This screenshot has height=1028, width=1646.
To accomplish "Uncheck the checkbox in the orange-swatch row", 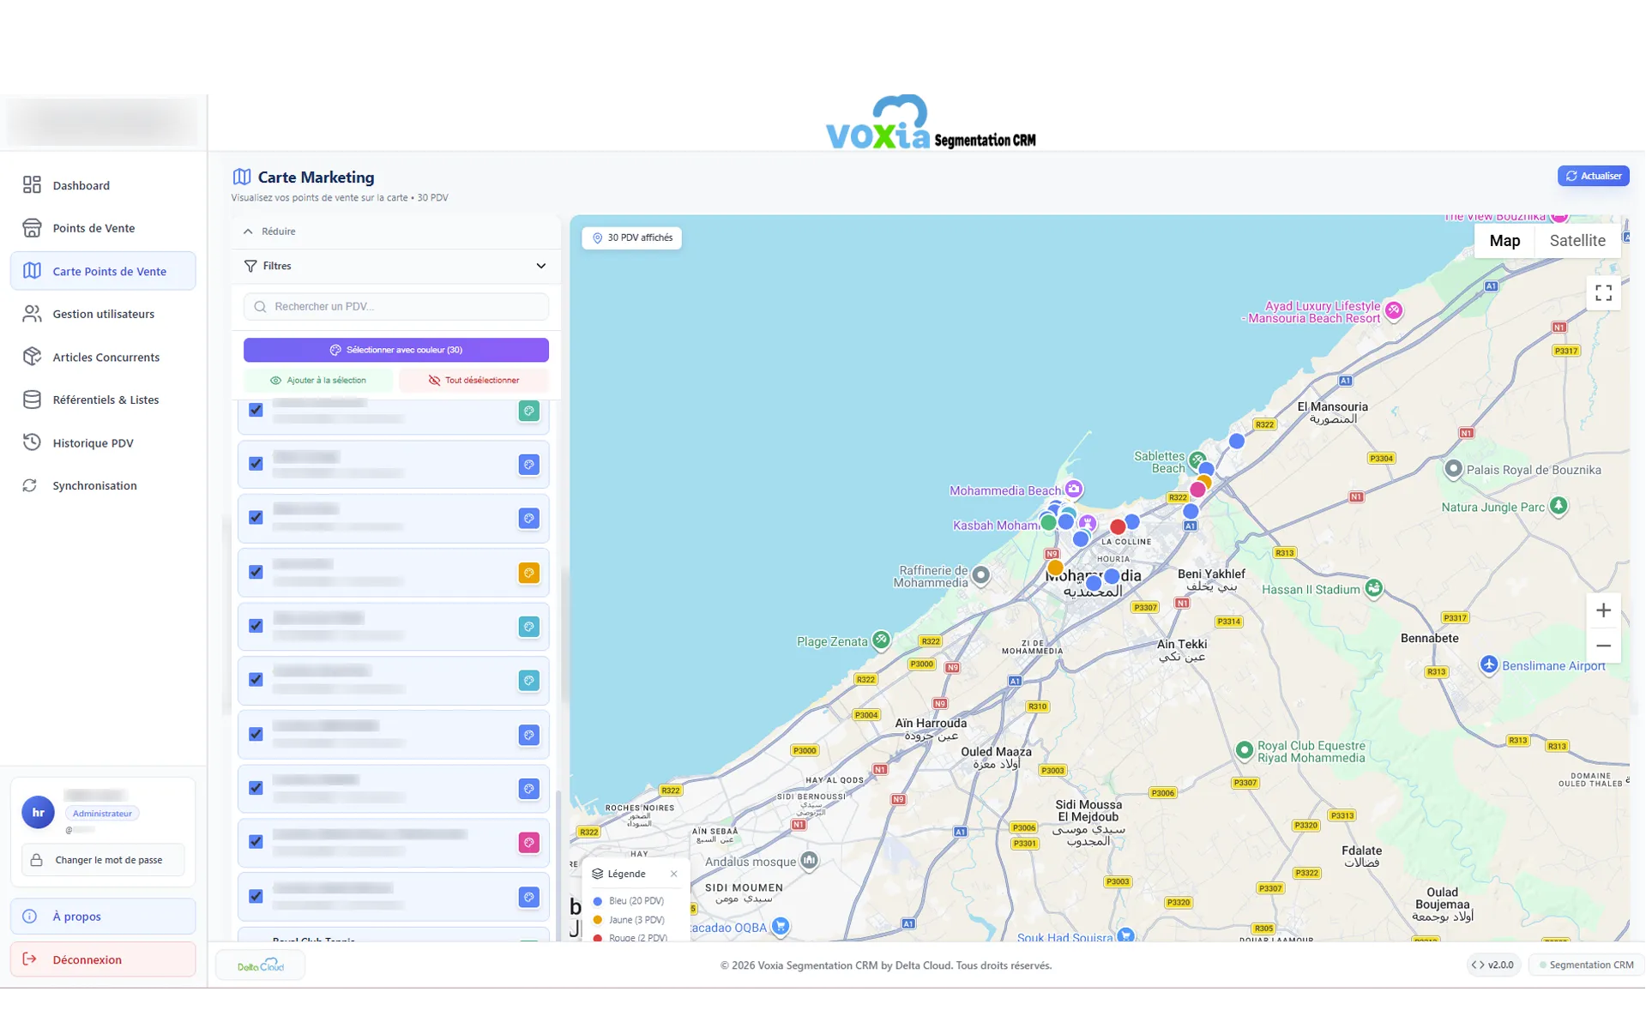I will pyautogui.click(x=256, y=572).
